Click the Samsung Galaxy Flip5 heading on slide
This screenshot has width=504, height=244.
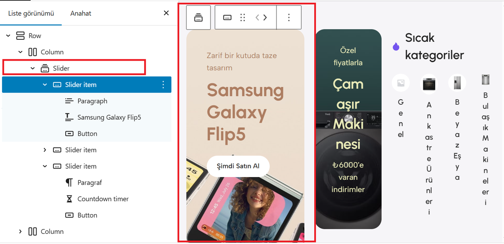tap(245, 112)
